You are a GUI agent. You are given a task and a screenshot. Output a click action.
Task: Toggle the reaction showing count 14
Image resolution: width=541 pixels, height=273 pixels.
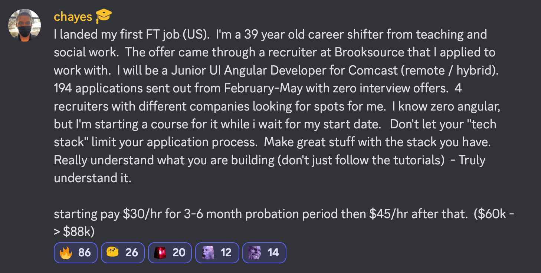coord(264,253)
